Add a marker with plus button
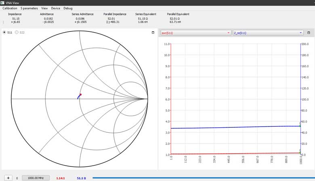The width and height of the screenshot is (315, 181). (x=8, y=178)
